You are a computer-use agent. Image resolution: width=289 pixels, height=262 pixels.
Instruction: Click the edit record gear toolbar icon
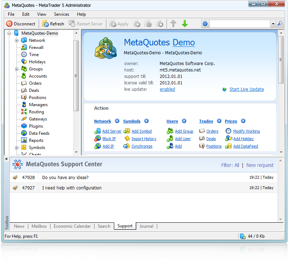pyautogui.click(x=148, y=24)
